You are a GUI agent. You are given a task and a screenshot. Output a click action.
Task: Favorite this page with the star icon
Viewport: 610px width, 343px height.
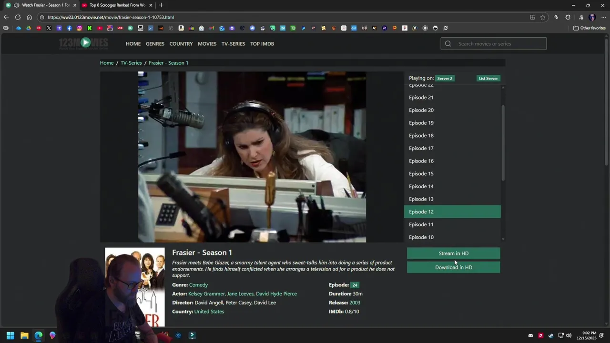point(543,17)
